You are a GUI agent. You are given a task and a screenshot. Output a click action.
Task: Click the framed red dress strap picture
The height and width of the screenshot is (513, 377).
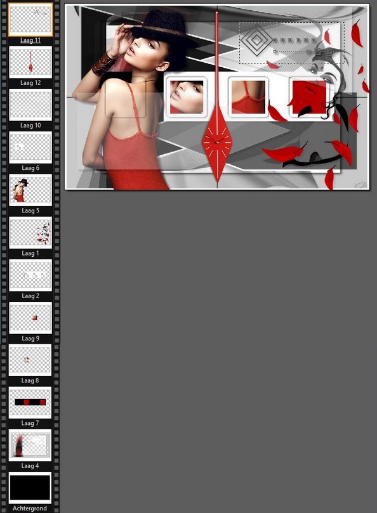point(248,97)
